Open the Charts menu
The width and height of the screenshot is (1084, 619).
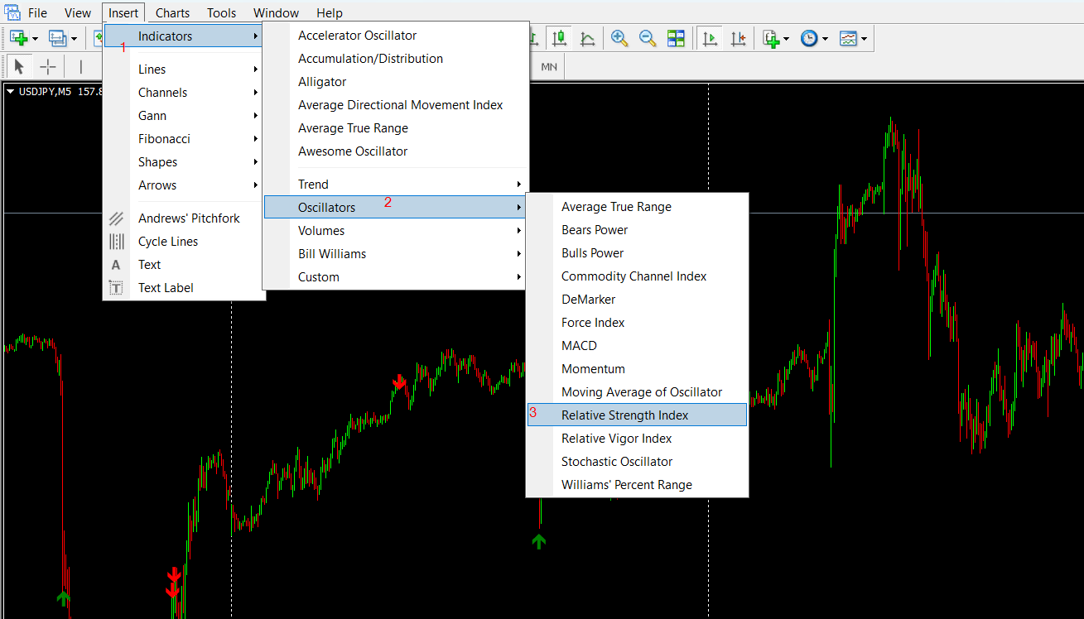pos(172,12)
